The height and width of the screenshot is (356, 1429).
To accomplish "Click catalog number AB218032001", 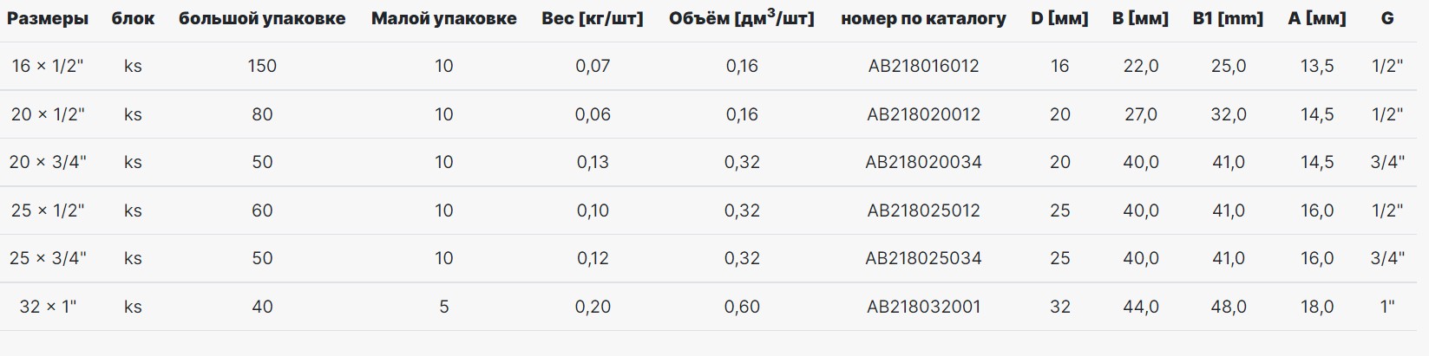I will point(923,307).
